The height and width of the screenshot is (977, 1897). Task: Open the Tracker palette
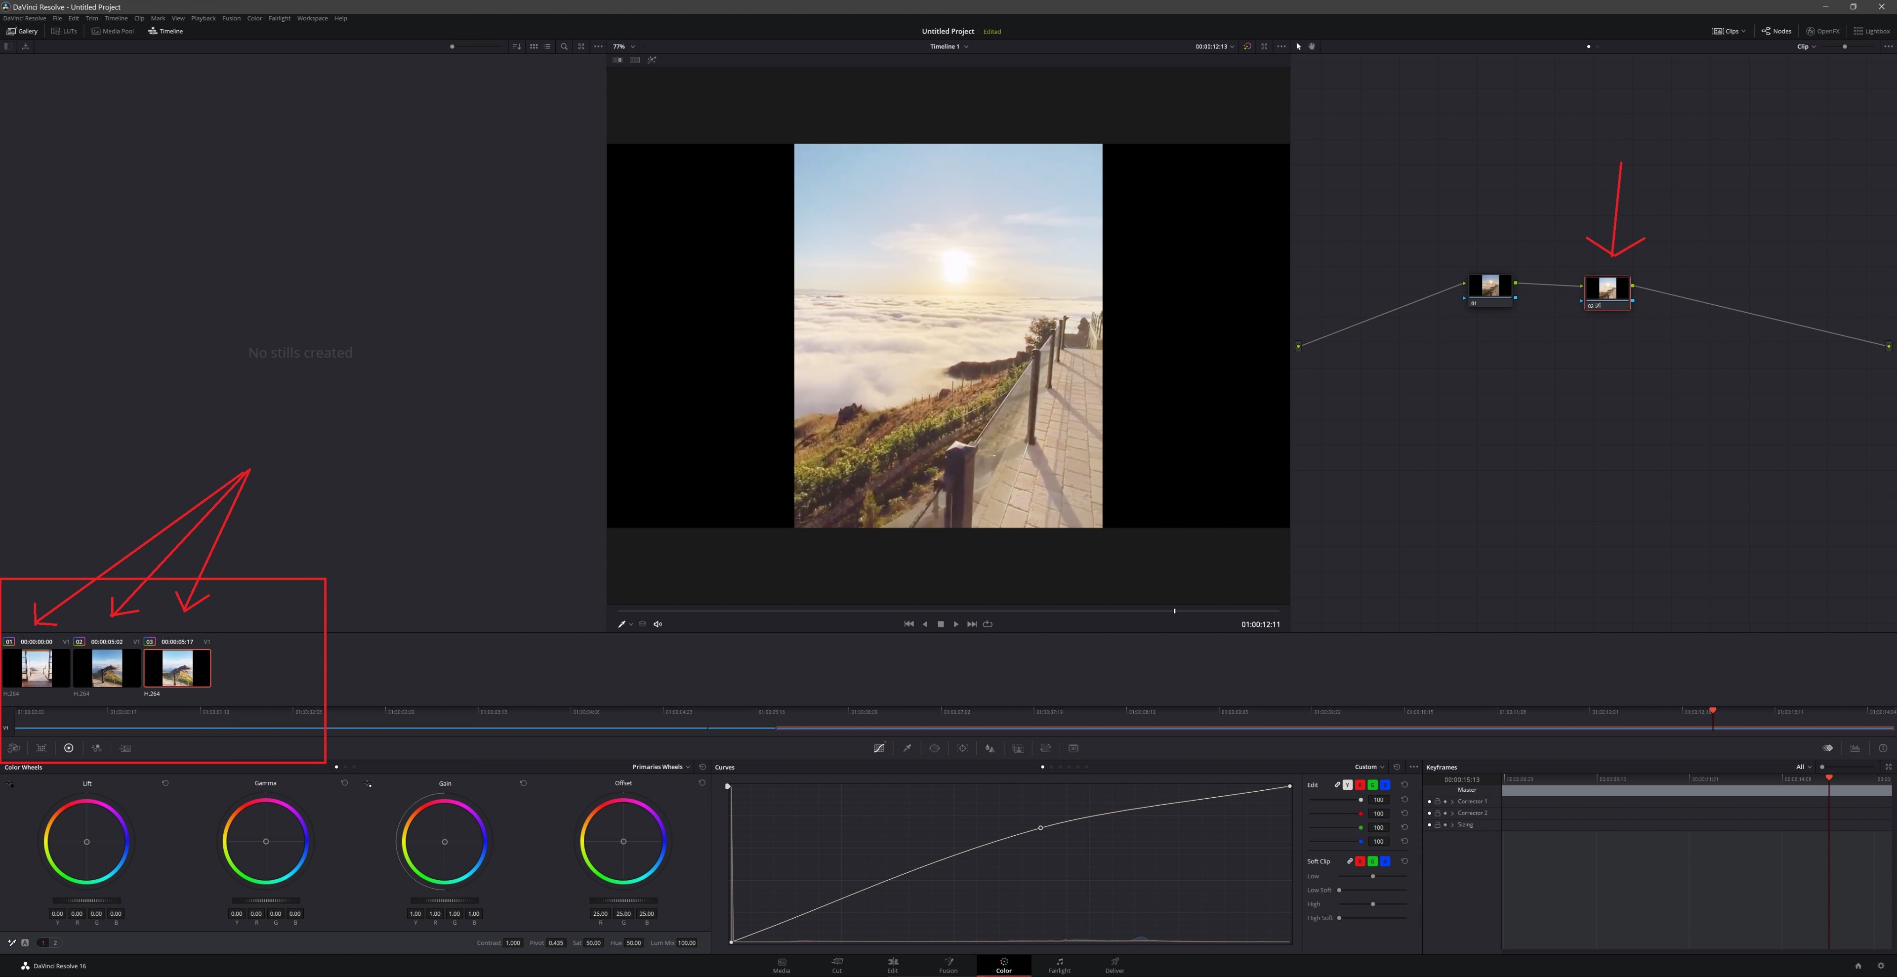(962, 748)
